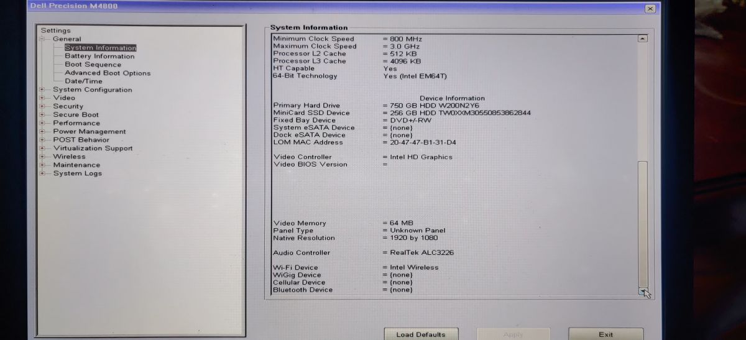Expand the System Configuration node
This screenshot has height=340, width=746.
pyautogui.click(x=42, y=90)
